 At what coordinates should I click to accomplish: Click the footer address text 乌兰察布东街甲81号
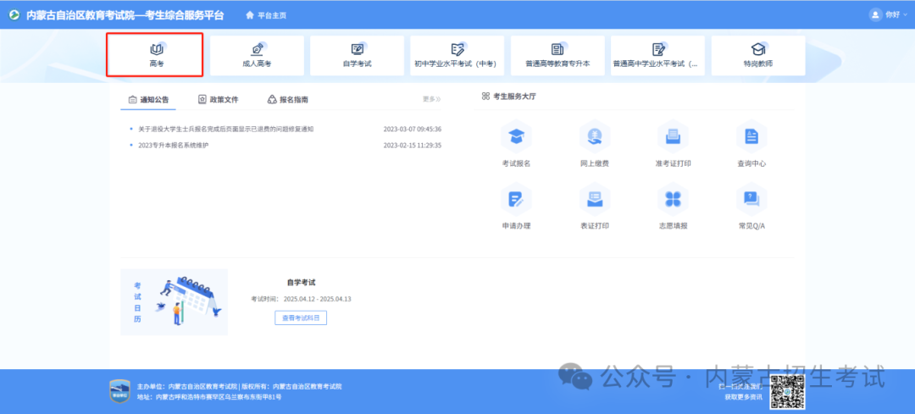click(x=253, y=397)
